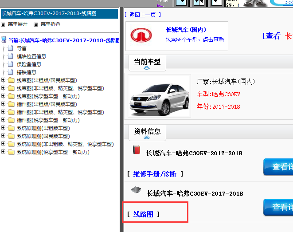The width and height of the screenshot is (293, 232).
Task: Click the blue header 长城汽车-哈弗C30EV-2017-2018-线路图
Action: click(59, 13)
